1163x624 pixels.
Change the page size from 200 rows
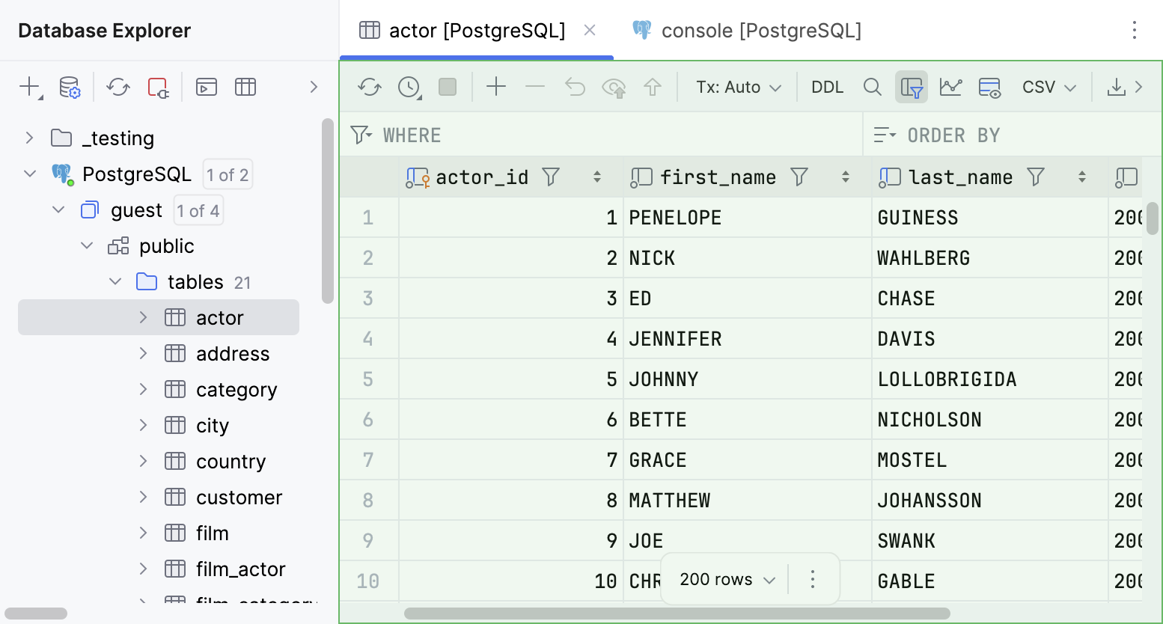coord(722,579)
